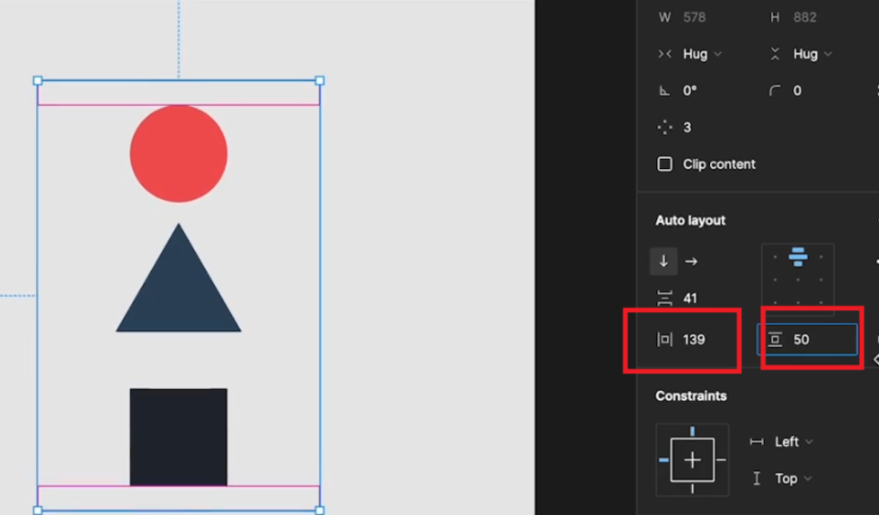This screenshot has width=879, height=515.
Task: Edit the corner radius field showing 0
Action: click(797, 91)
